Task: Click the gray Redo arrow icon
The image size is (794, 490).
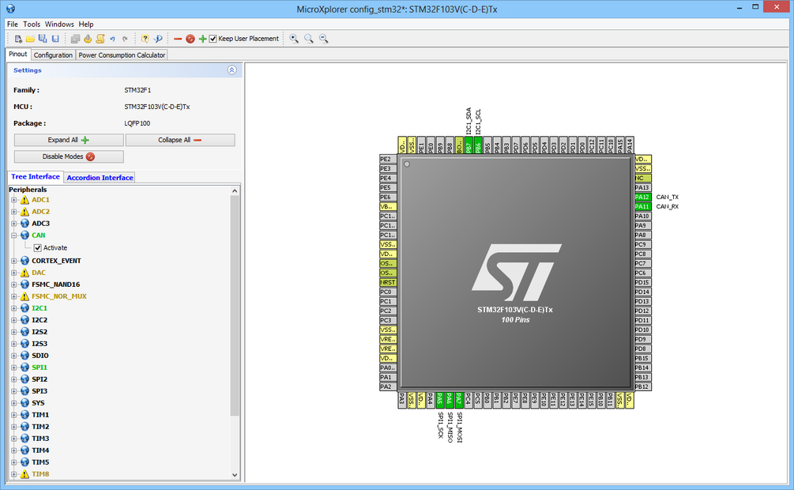Action: click(125, 39)
